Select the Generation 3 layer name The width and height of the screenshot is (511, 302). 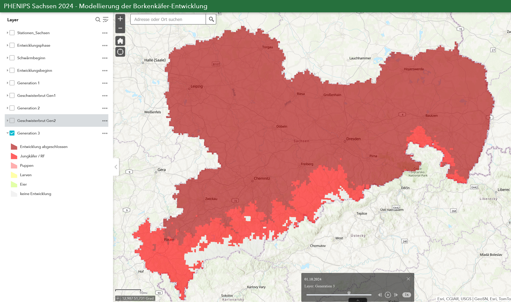[28, 133]
